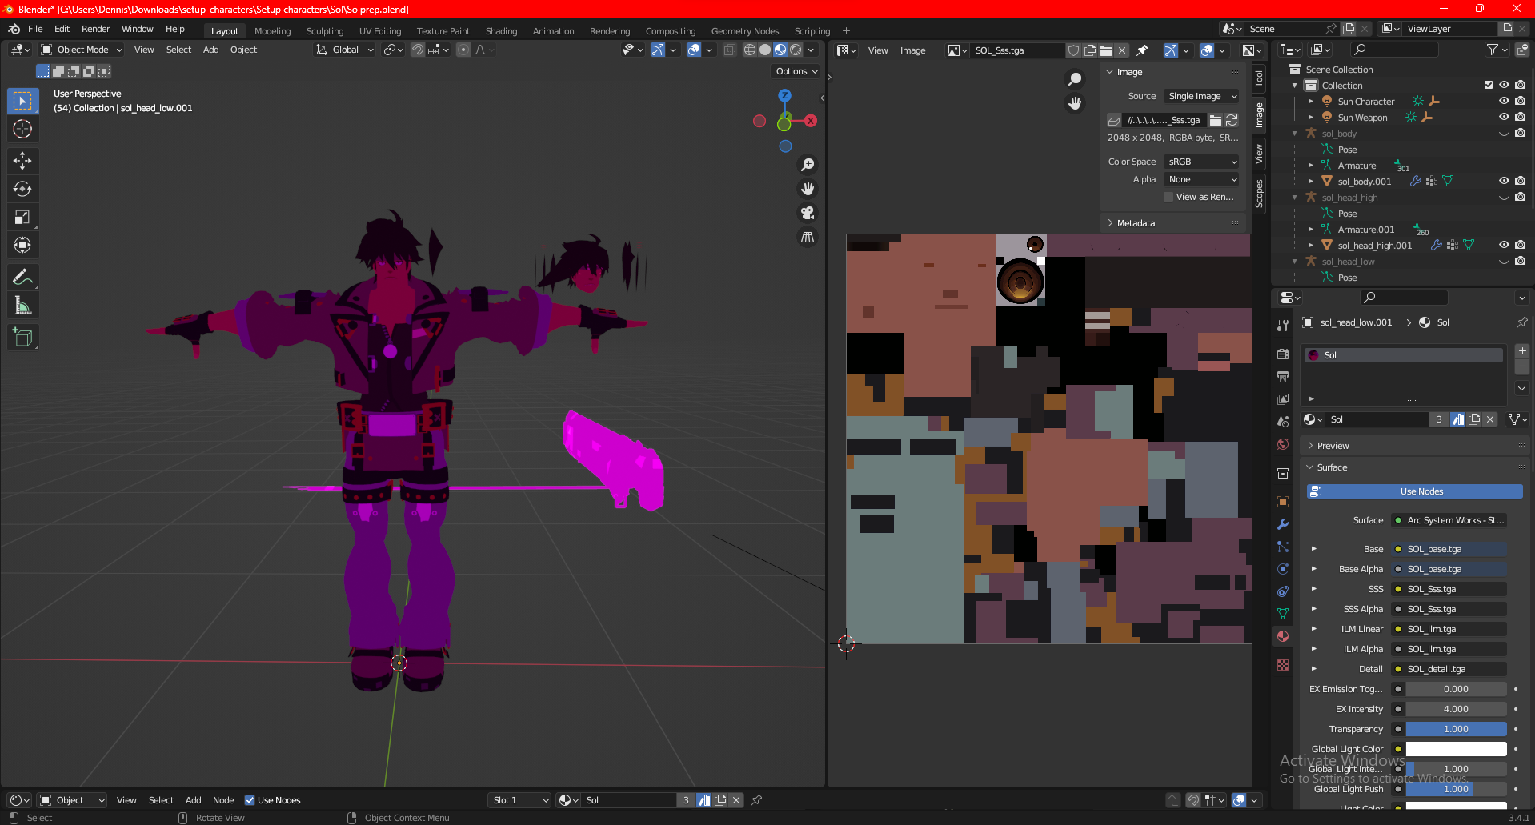Select the Measure tool

click(22, 306)
